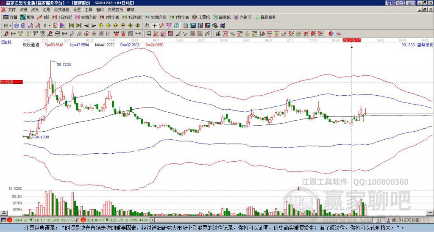Viewport: 434px width, 232px height.
Task: Select the red pencil drawing tool
Action: [6, 34]
